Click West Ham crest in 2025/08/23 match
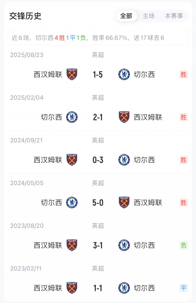The width and height of the screenshot is (196, 303). 72,74
